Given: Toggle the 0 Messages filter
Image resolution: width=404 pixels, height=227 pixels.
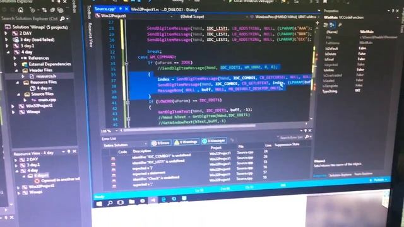Looking at the screenshot, I should pos(214,141).
